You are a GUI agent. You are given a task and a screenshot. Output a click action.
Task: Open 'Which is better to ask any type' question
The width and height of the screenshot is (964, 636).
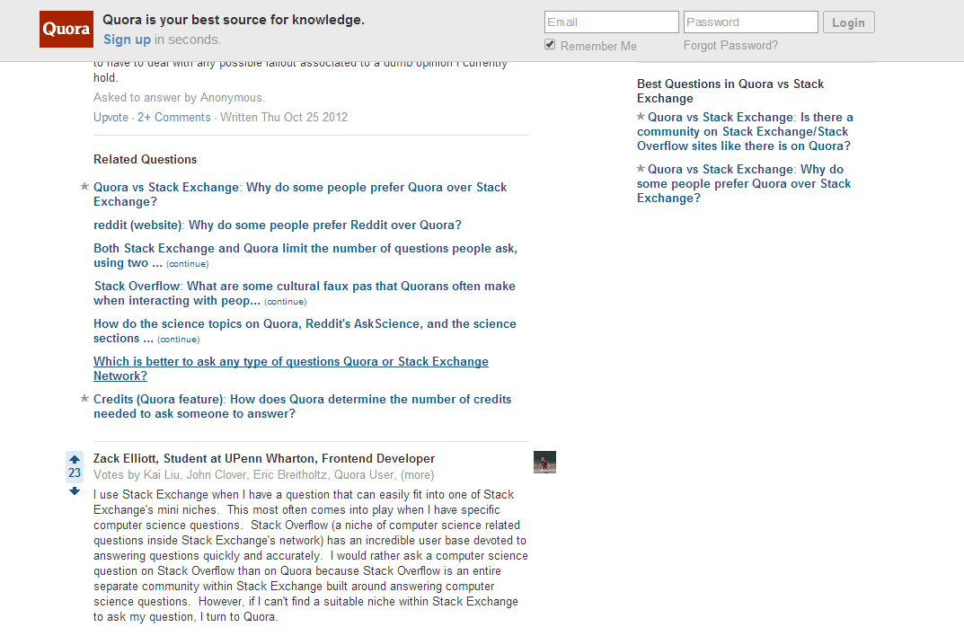[291, 368]
